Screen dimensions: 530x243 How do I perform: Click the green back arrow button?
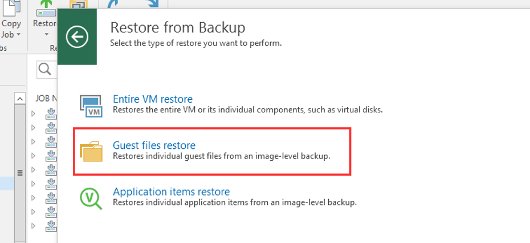click(x=77, y=38)
